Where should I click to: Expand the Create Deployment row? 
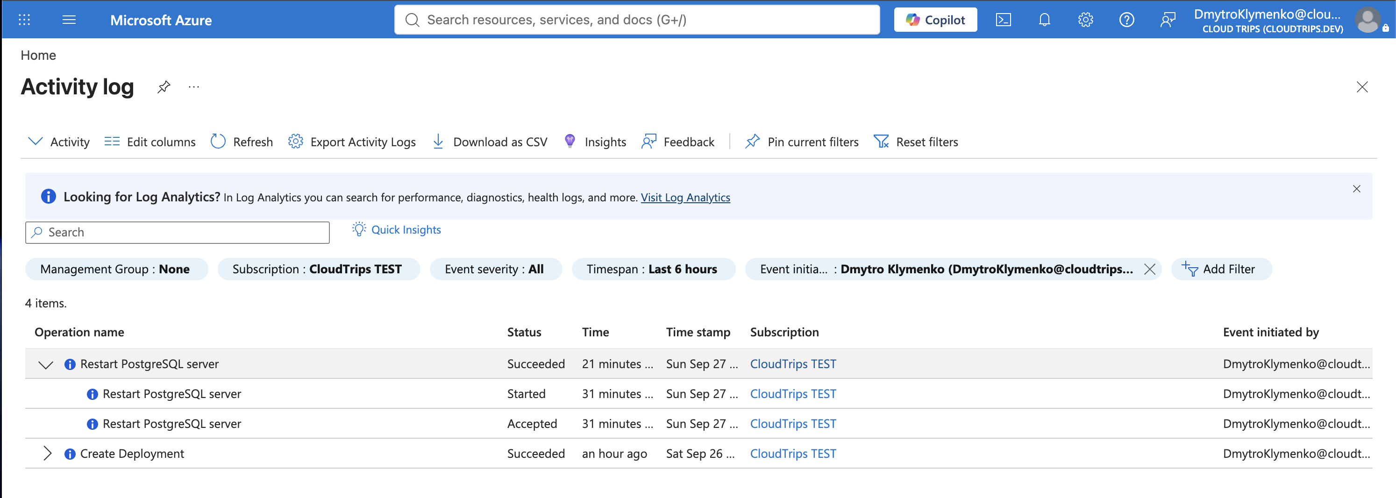click(x=47, y=454)
